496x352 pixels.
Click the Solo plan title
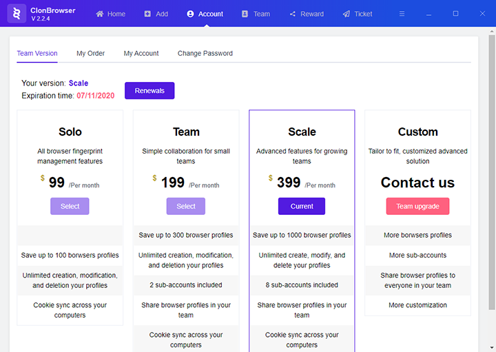[70, 132]
